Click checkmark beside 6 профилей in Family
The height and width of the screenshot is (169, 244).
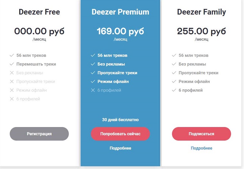pyautogui.click(x=174, y=90)
